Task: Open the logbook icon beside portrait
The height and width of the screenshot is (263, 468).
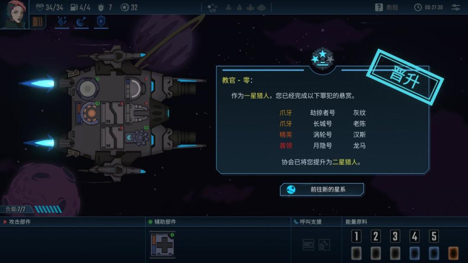Action: coord(37,22)
